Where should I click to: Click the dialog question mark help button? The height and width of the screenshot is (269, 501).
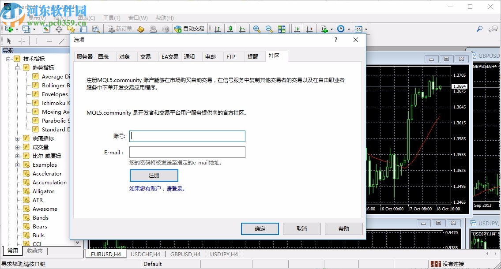[x=336, y=40]
